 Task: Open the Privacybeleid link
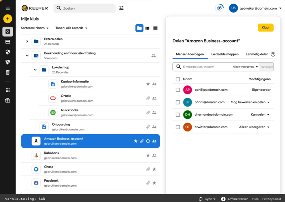tap(271, 199)
